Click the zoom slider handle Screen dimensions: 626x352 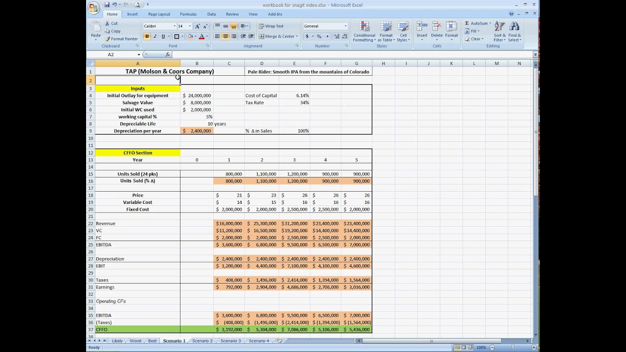coord(512,347)
